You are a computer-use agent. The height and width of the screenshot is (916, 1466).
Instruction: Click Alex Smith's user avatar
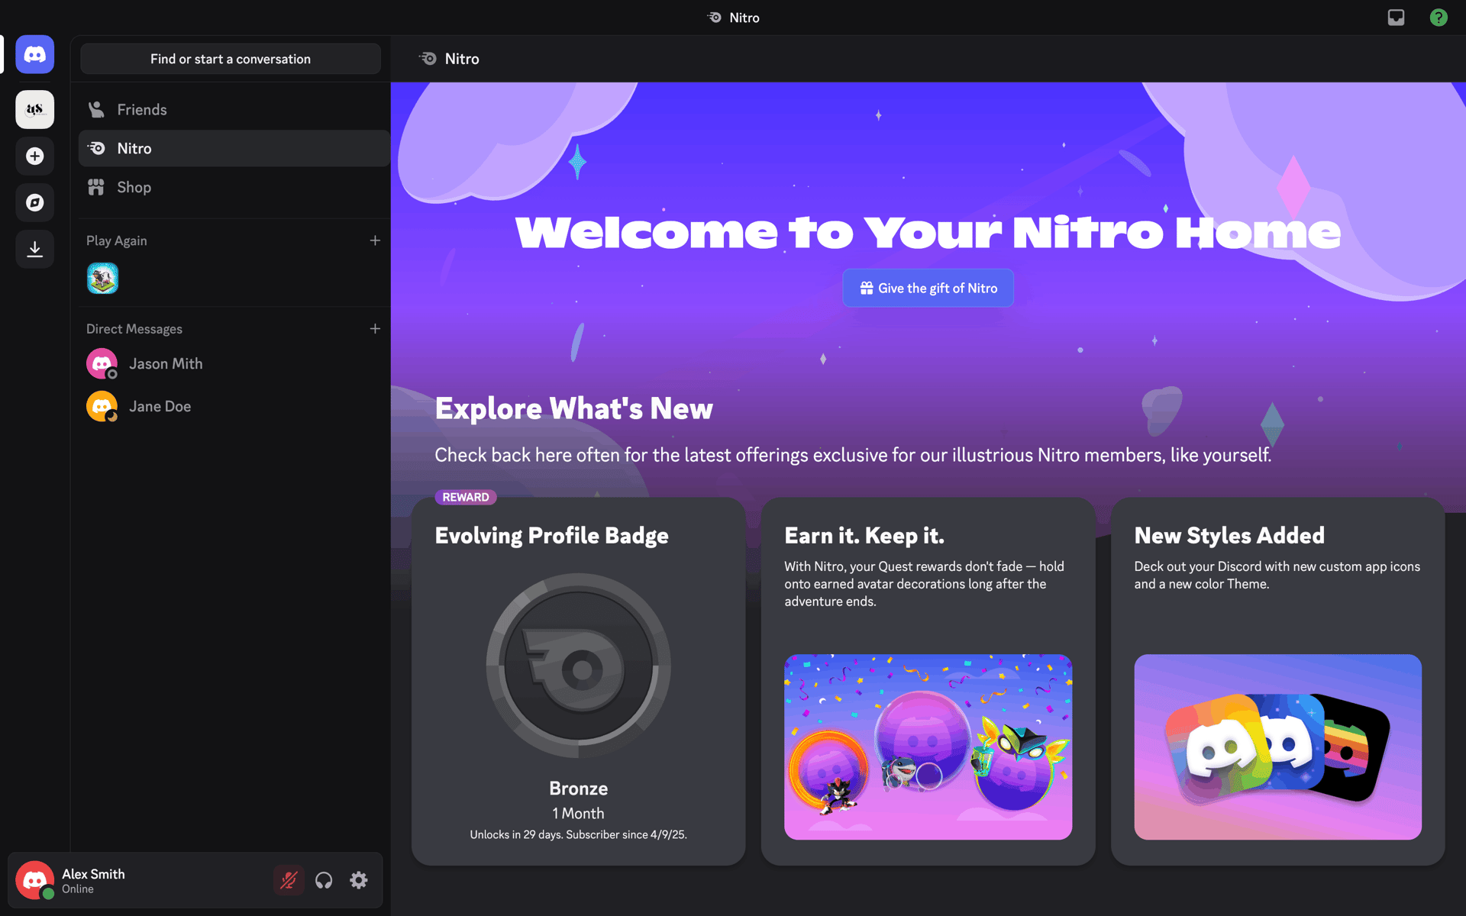34,880
